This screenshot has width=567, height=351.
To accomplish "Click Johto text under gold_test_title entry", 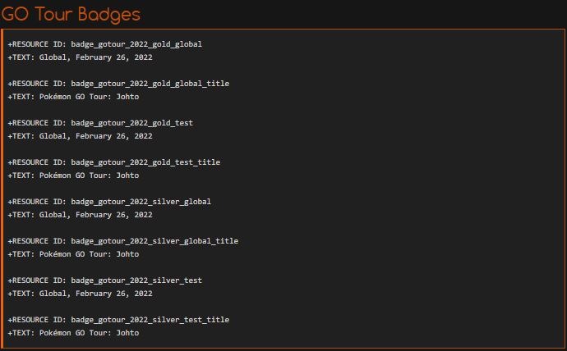I will 127,175.
